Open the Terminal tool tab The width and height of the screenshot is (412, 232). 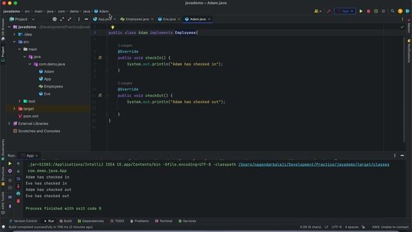(164, 221)
